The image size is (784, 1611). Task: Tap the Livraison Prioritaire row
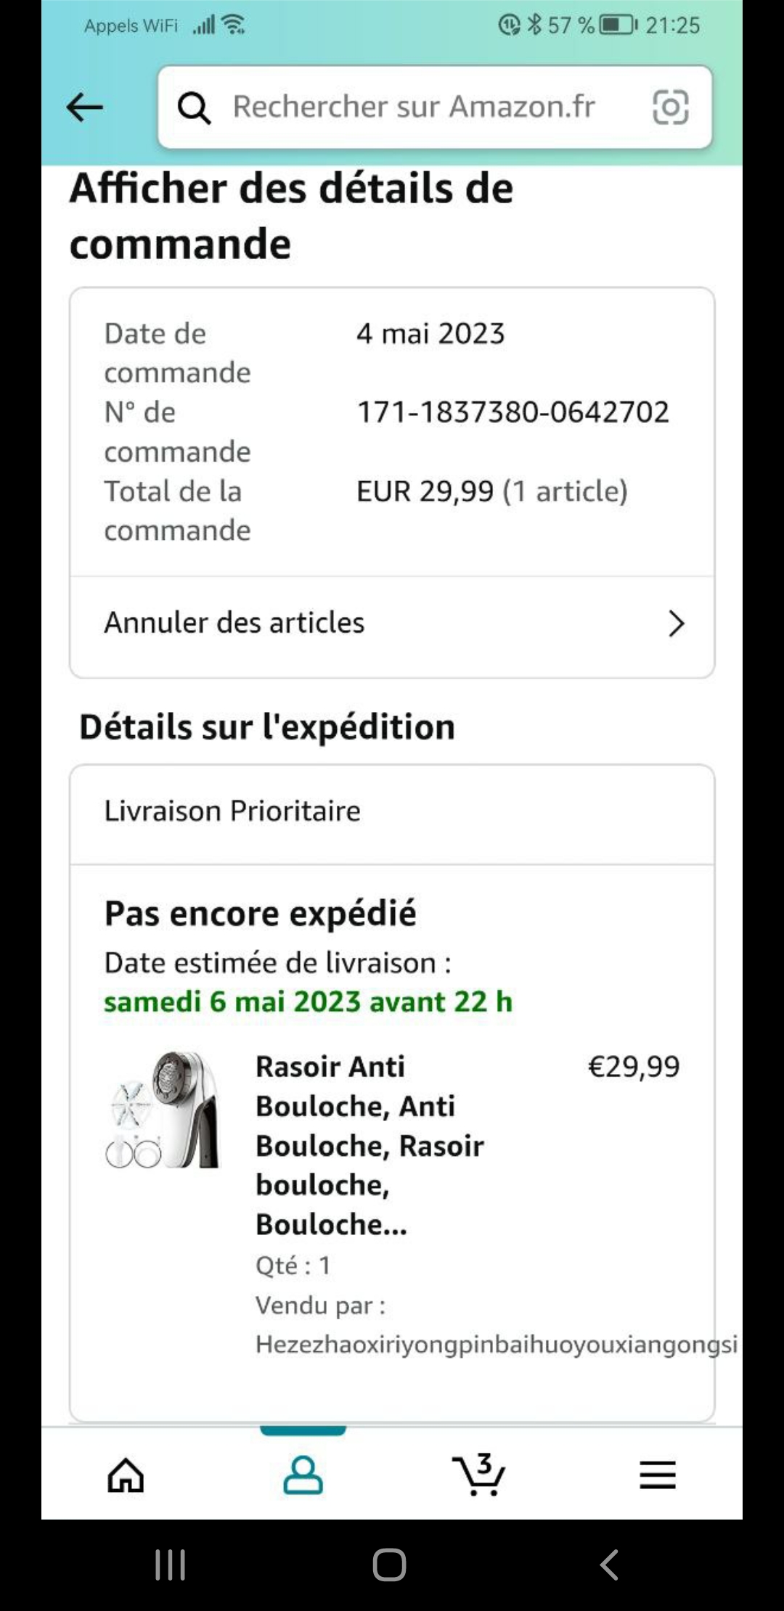coord(392,811)
